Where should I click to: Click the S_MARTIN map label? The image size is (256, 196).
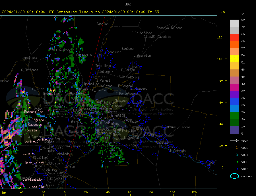click(x=118, y=116)
